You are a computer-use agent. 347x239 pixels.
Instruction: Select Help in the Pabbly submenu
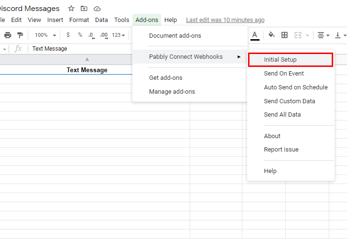click(x=291, y=171)
